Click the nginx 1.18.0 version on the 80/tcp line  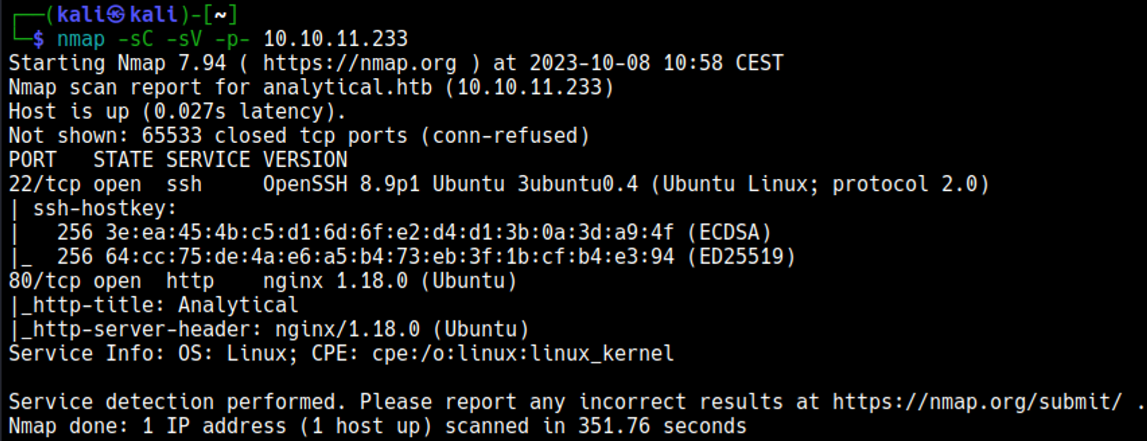point(335,281)
